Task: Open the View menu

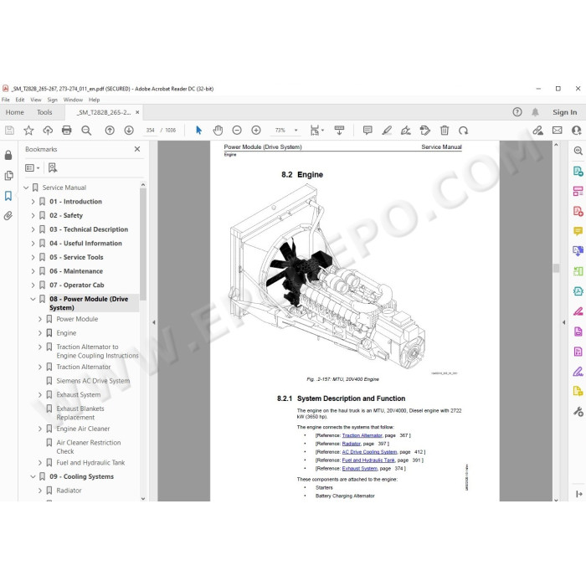Action: tap(36, 100)
